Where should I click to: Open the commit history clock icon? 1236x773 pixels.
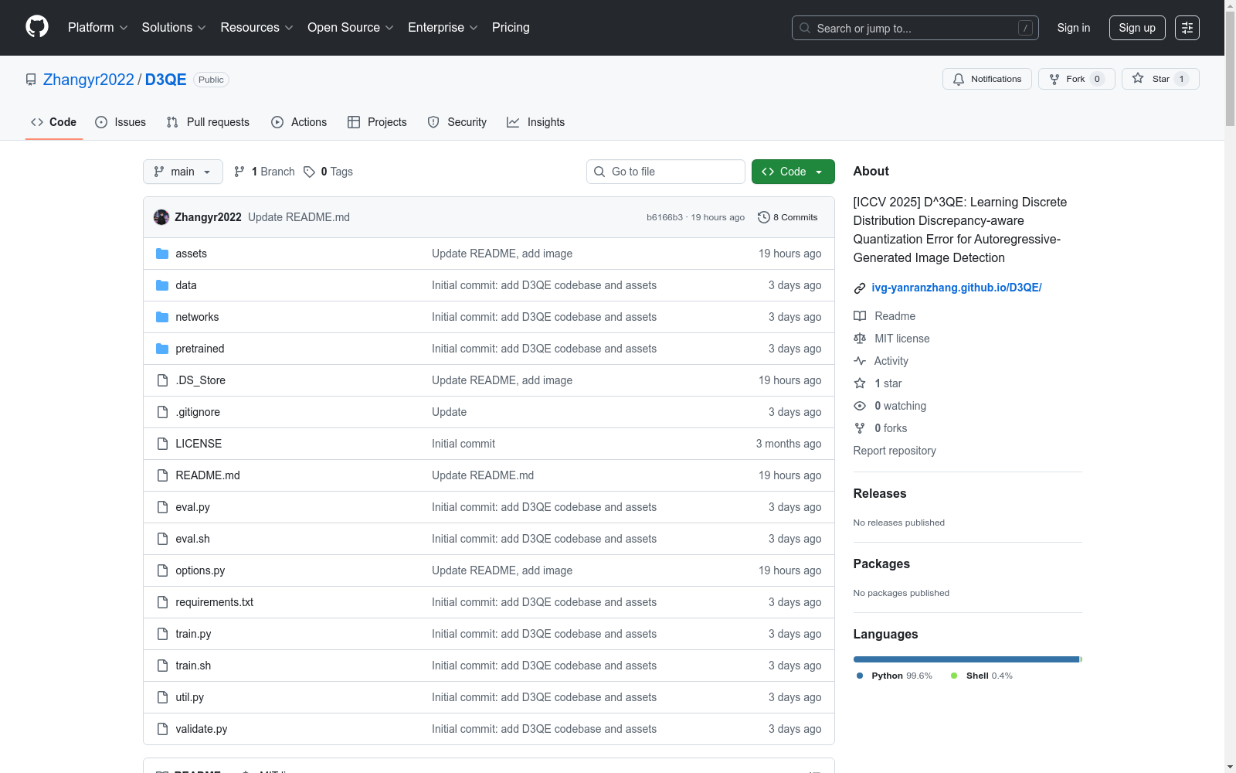pos(764,217)
